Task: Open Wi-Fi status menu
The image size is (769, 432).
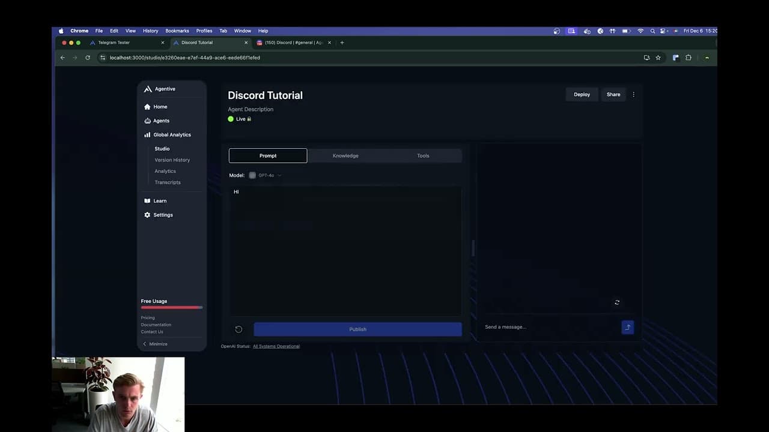Action: pos(640,31)
